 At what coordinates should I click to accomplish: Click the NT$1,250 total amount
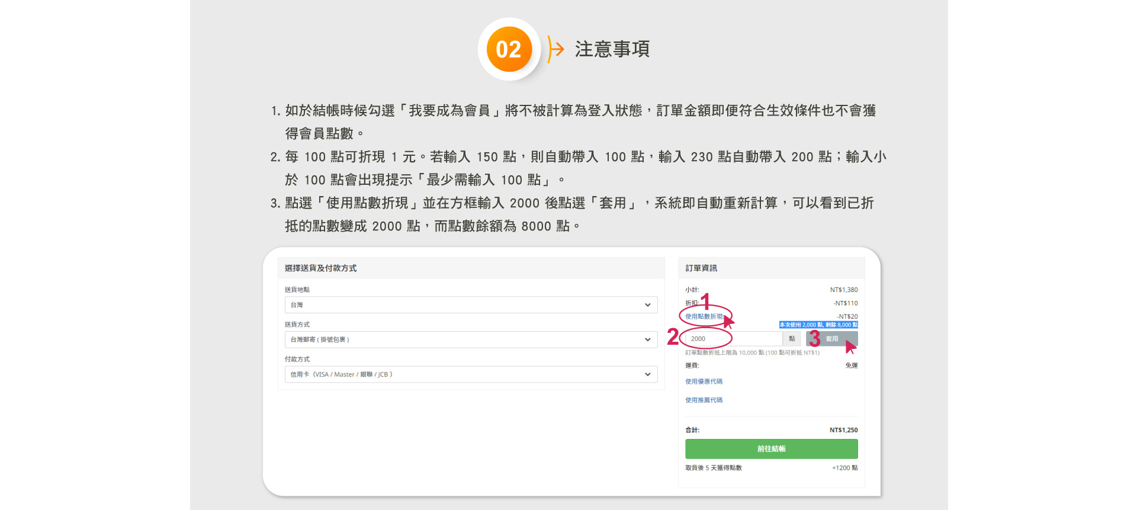click(843, 430)
